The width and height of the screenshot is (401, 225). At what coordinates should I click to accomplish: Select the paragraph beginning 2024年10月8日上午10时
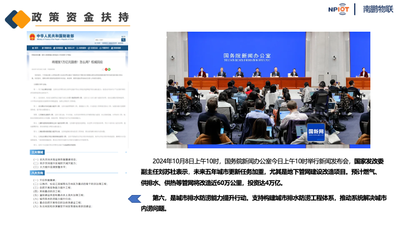(x=267, y=171)
